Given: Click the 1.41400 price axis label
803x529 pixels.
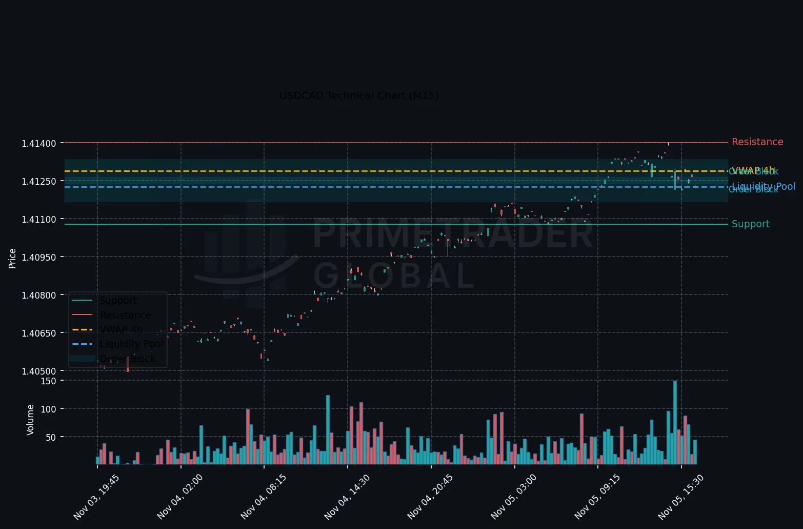Looking at the screenshot, I should 39,143.
